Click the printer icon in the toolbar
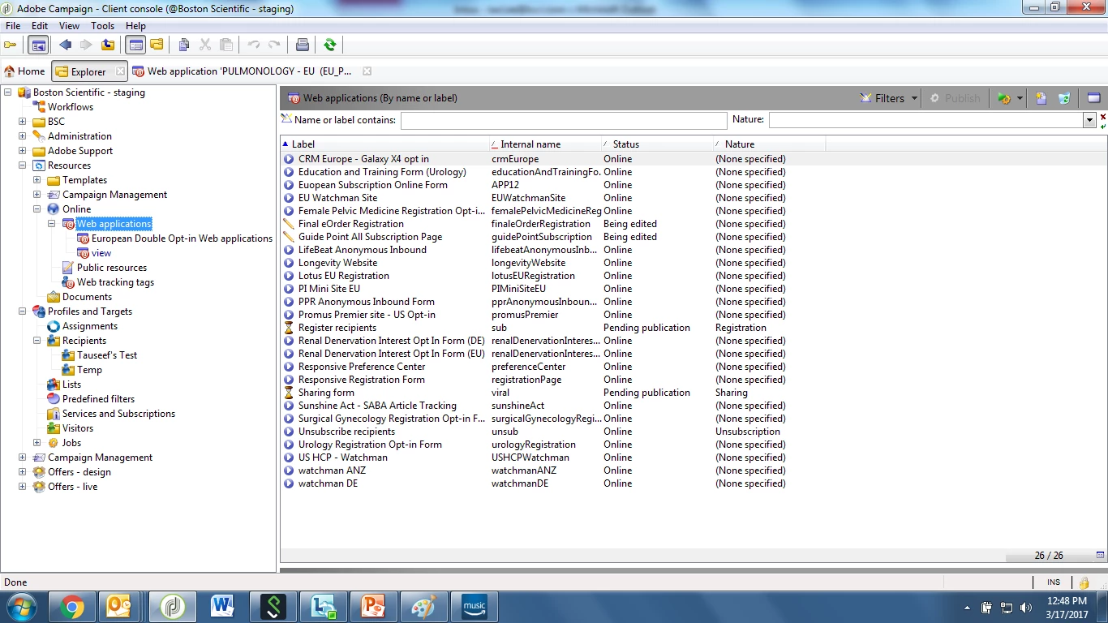The image size is (1108, 623). pyautogui.click(x=302, y=45)
